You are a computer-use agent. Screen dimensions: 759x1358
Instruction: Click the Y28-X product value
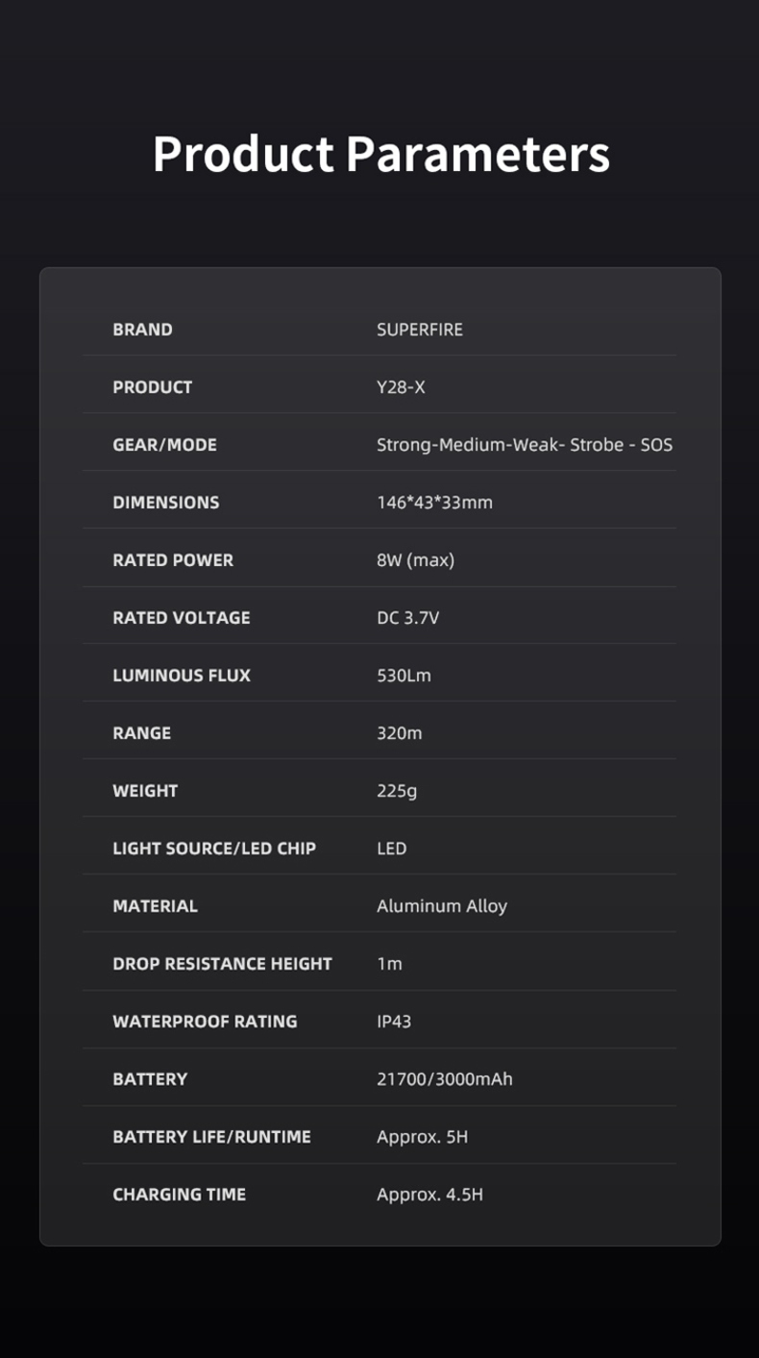401,387
